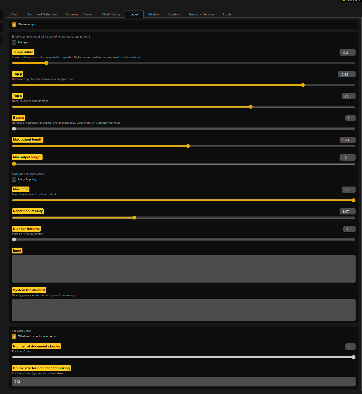Viewport: 362px width, 394px height.
Task: Open the Document Viewer tab
Action: (79, 14)
